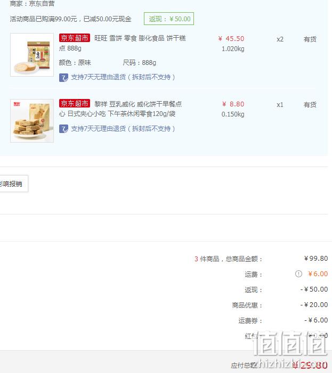
Task: Click the shipping fee info icon
Action: tap(298, 274)
